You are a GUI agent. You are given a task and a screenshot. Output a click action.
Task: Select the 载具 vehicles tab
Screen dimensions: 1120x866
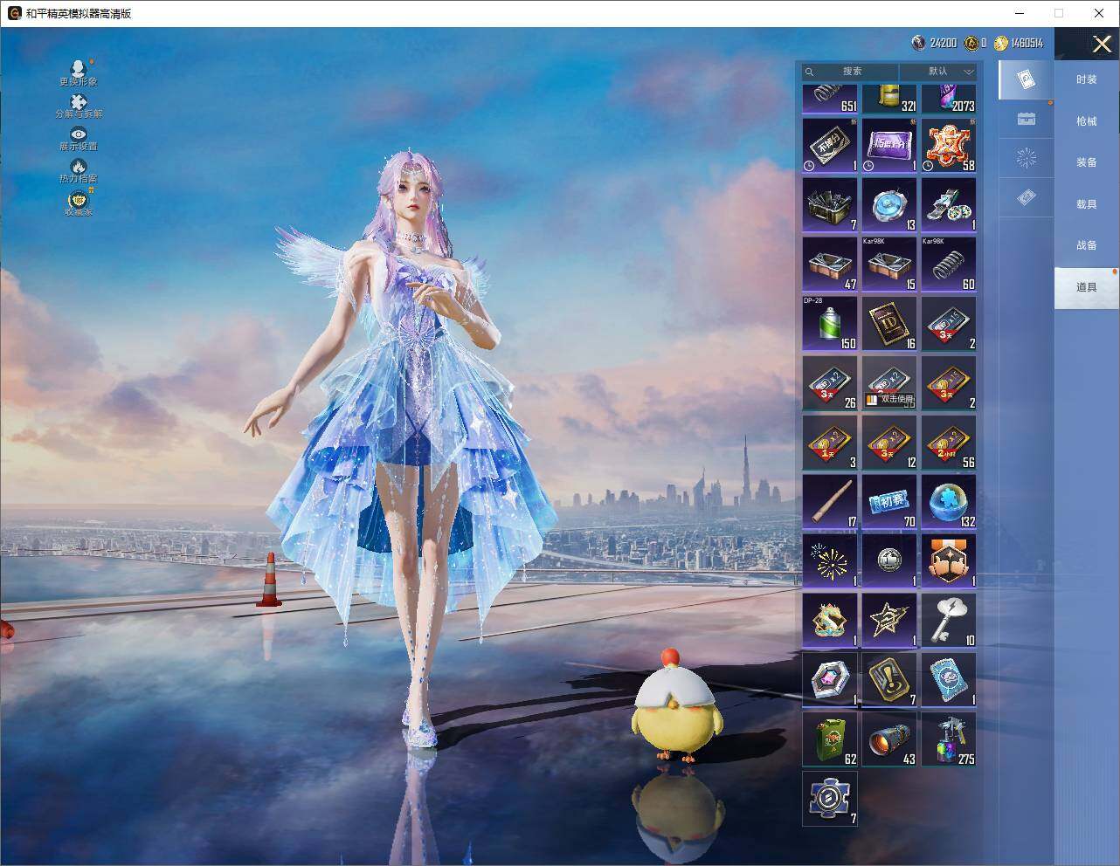(1086, 204)
